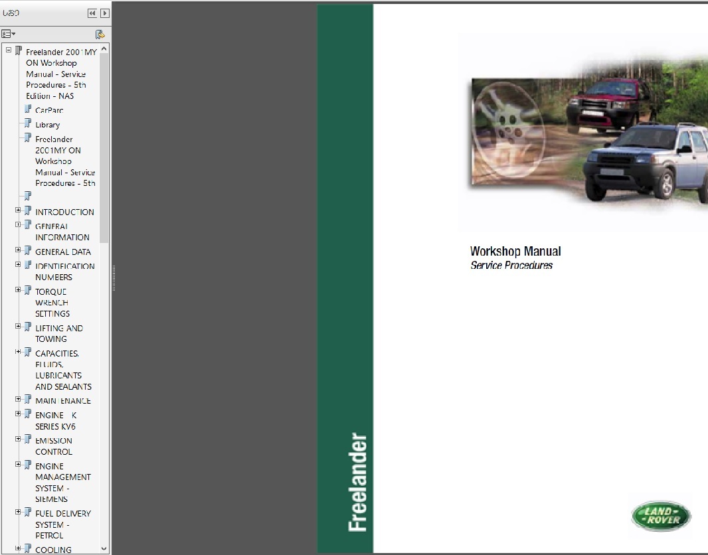Click the Land Rover logo on page
Image resolution: width=708 pixels, height=555 pixels.
click(661, 516)
